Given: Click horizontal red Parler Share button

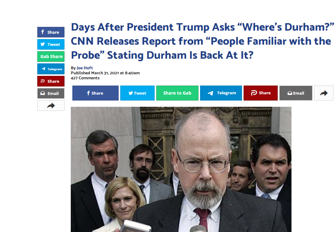Looking at the screenshot, I should (x=260, y=93).
